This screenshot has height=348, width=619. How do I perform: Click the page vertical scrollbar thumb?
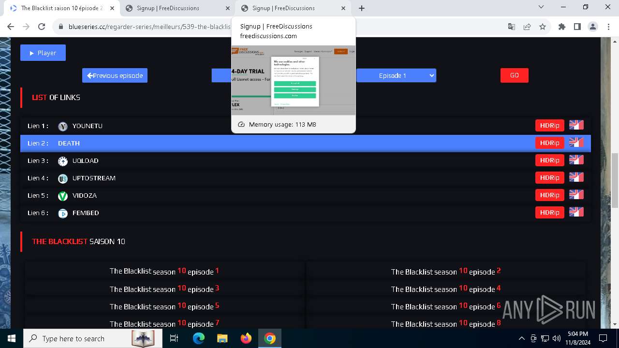[x=615, y=181]
